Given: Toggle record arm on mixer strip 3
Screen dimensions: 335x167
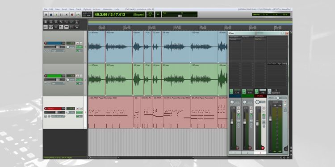Looking at the screenshot, I should click(263, 148).
